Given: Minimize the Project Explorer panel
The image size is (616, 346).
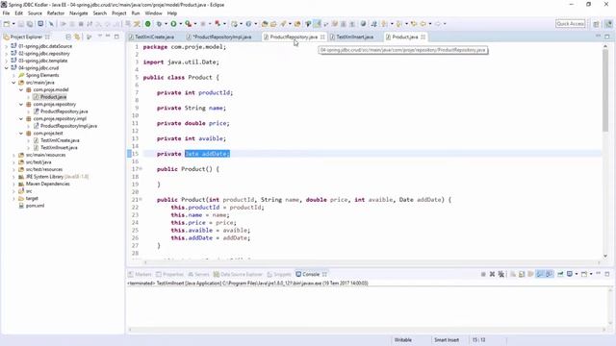Looking at the screenshot, I should [x=108, y=37].
